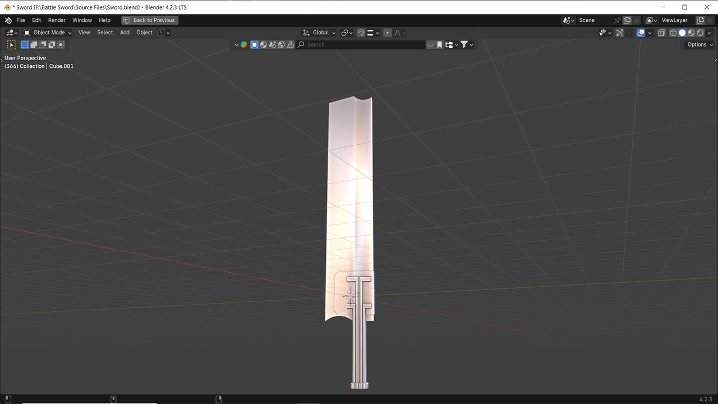
Task: Click the Scene name field
Action: click(x=595, y=20)
